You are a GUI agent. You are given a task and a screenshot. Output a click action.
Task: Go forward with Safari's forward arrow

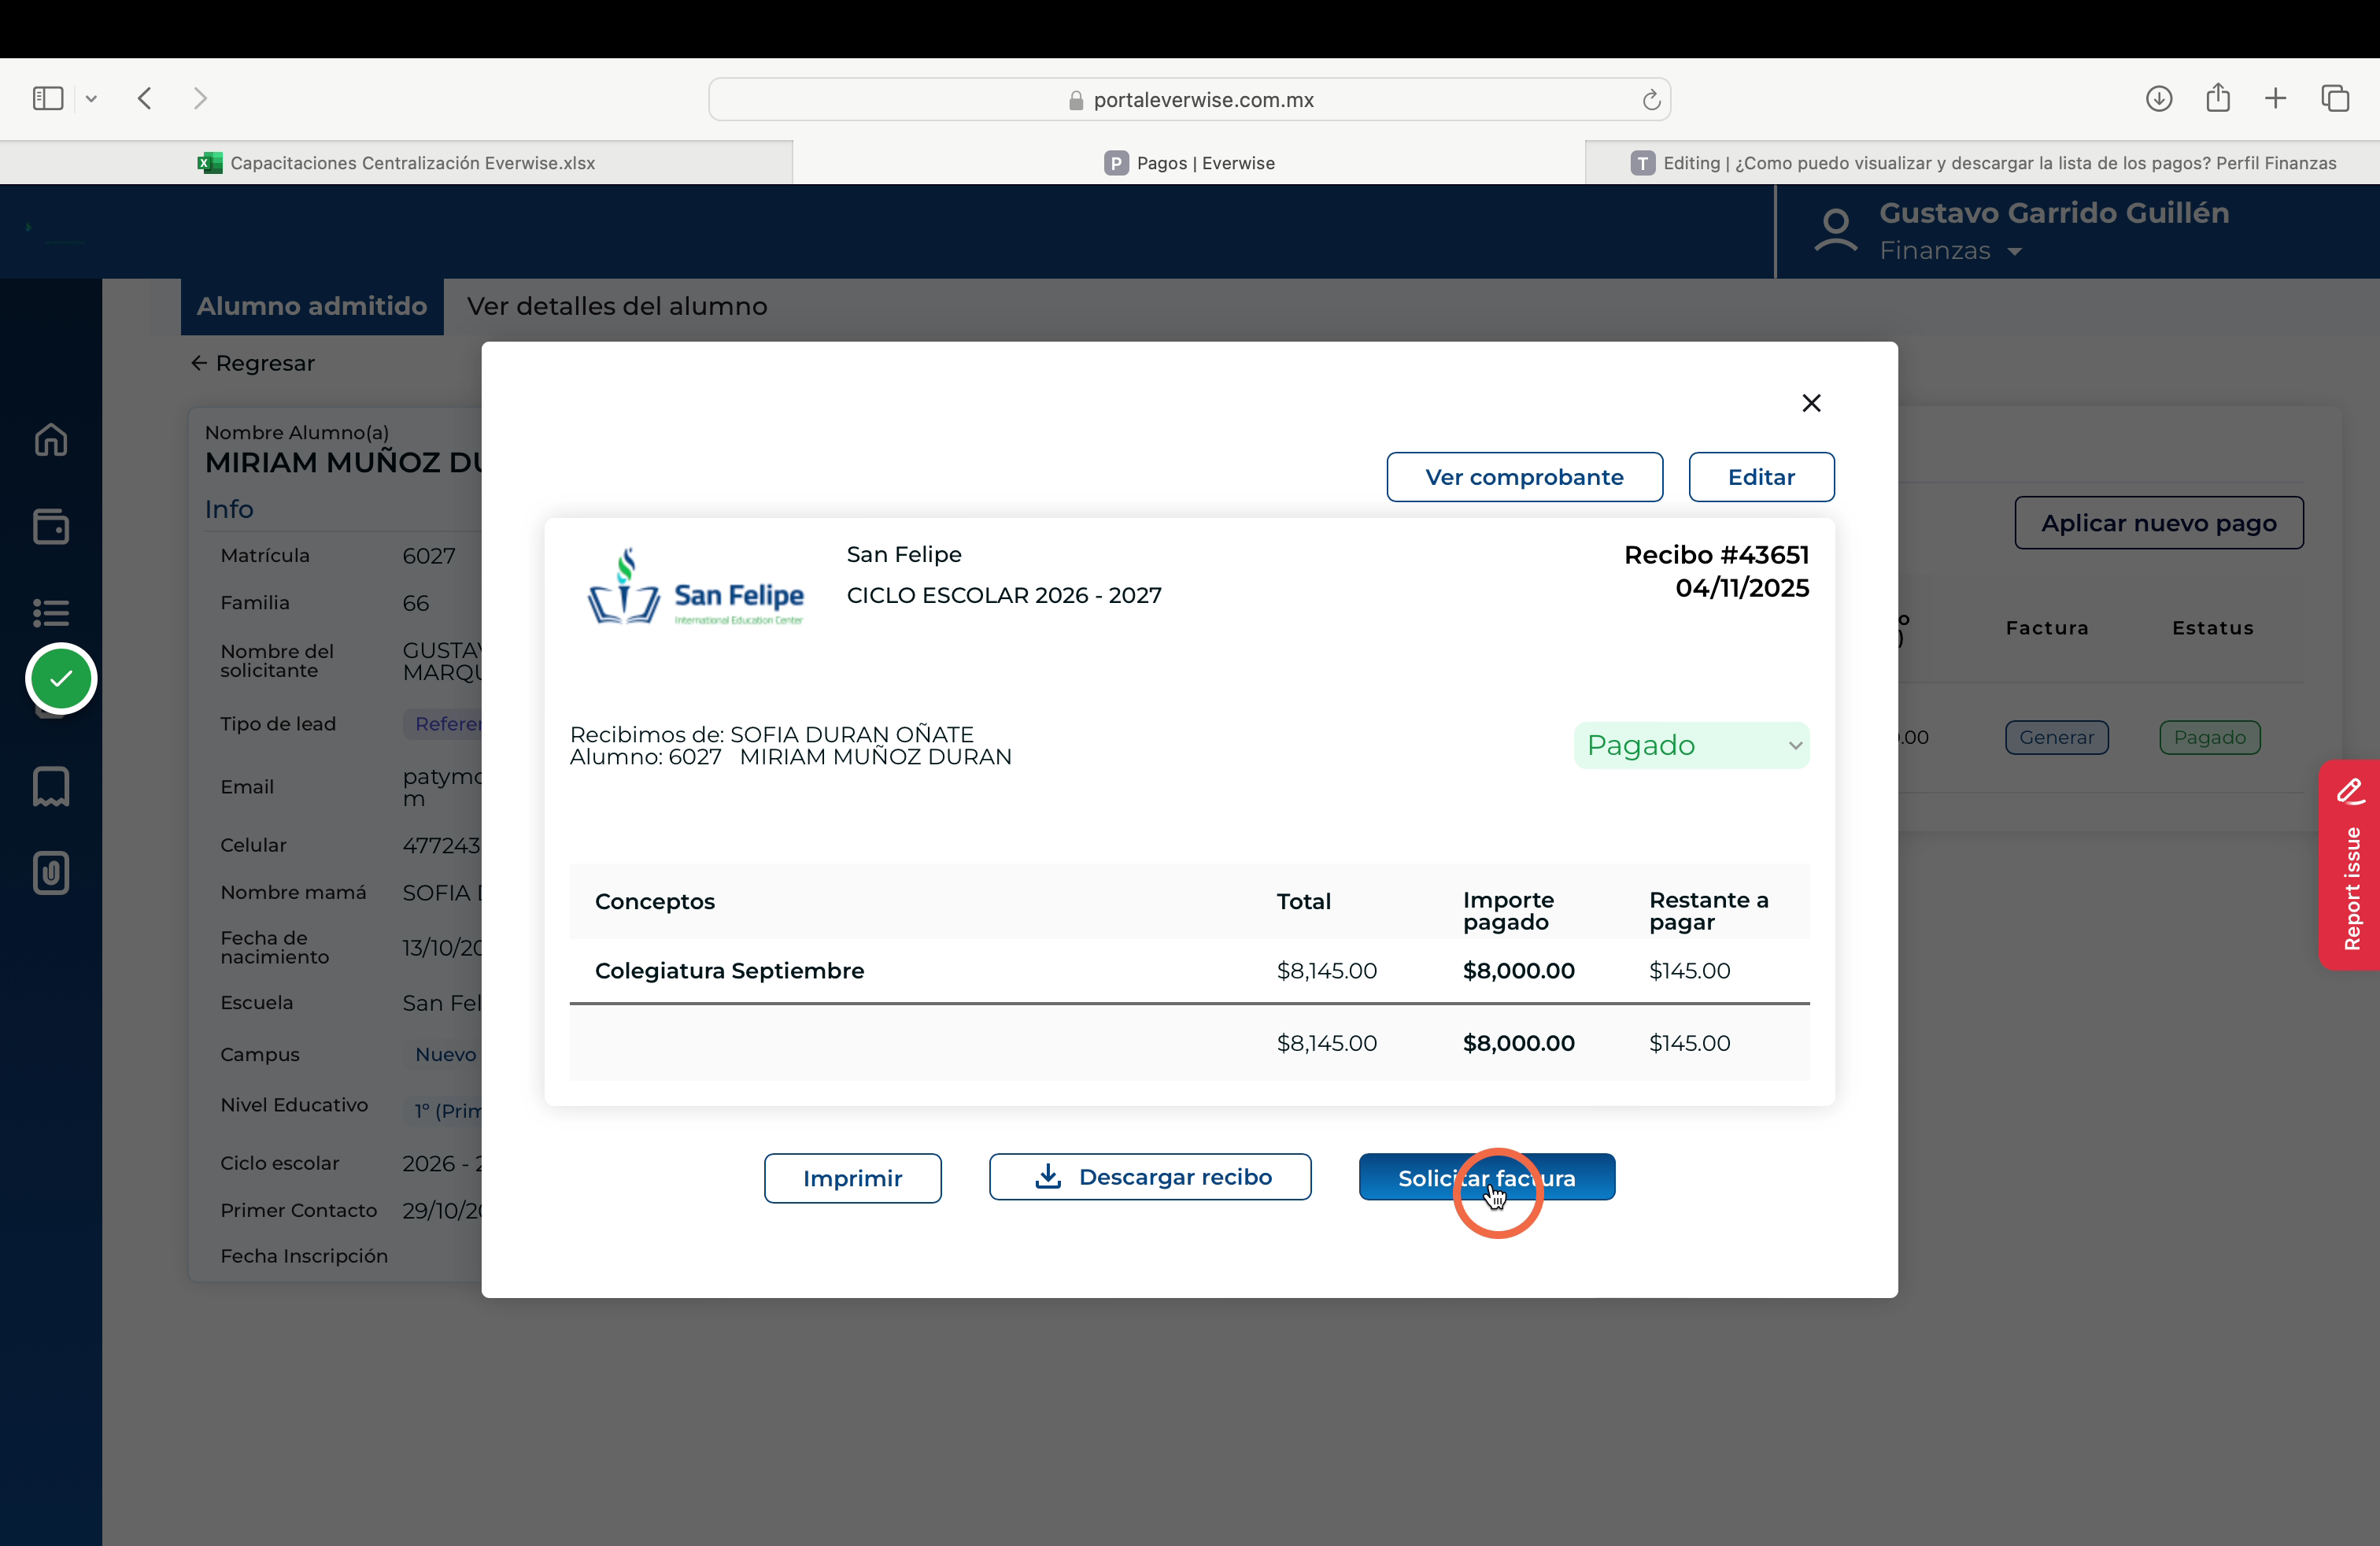tap(200, 98)
